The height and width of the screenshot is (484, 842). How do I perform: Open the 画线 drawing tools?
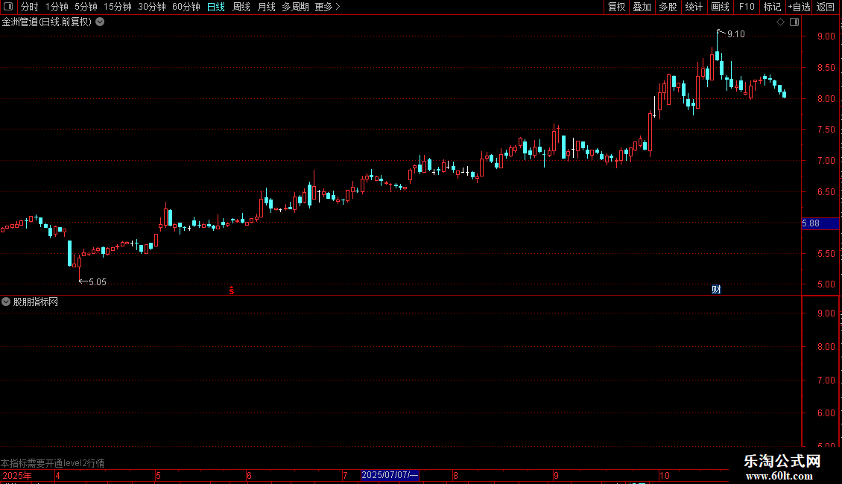(x=720, y=7)
